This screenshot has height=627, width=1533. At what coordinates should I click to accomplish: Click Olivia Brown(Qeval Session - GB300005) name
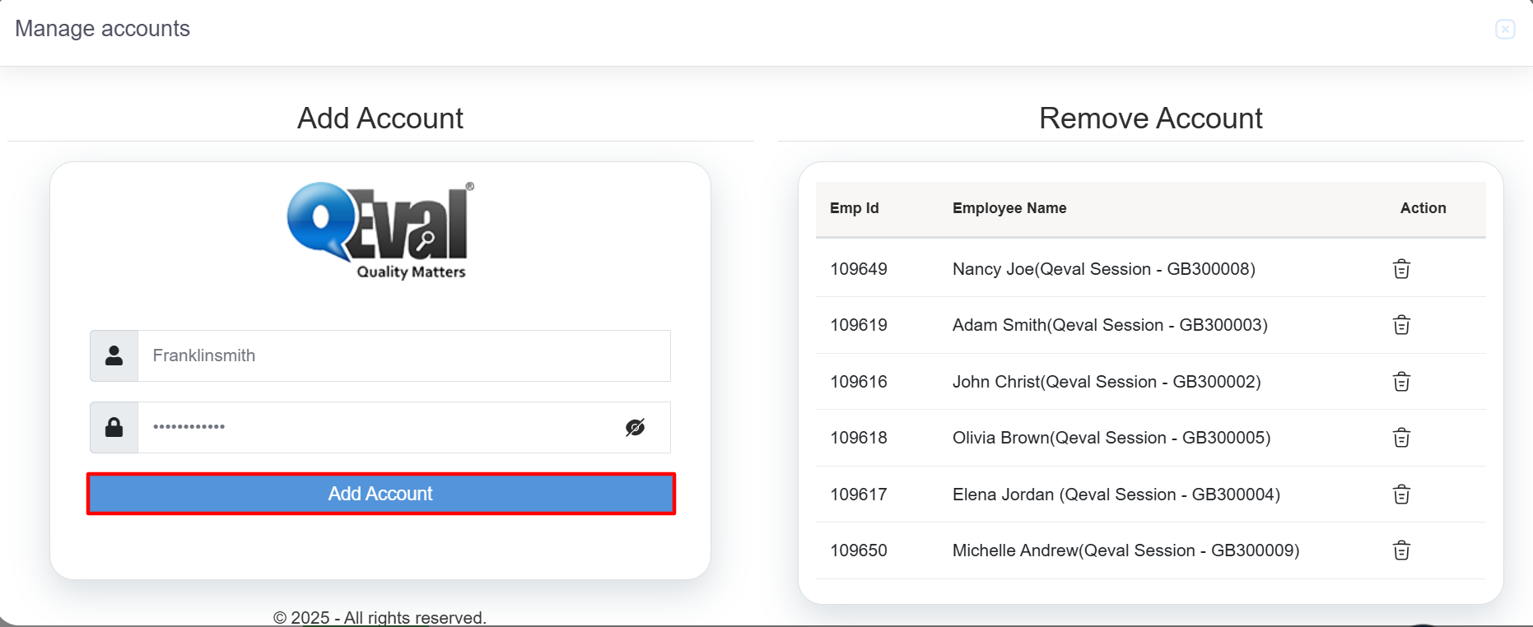[1111, 438]
